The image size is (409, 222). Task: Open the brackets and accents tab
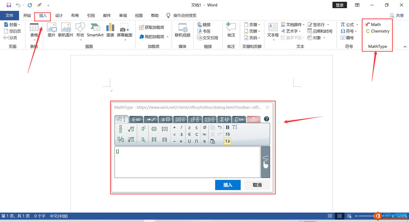pos(209,119)
